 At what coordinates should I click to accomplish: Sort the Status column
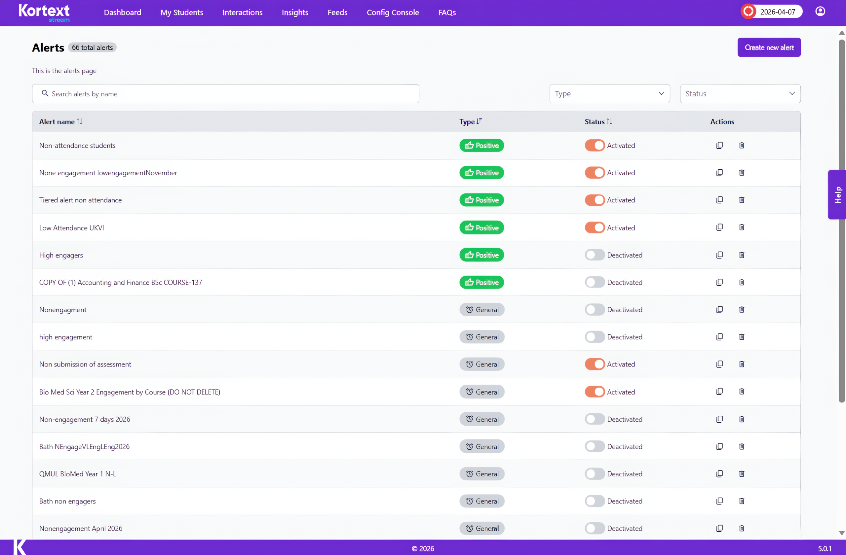609,121
